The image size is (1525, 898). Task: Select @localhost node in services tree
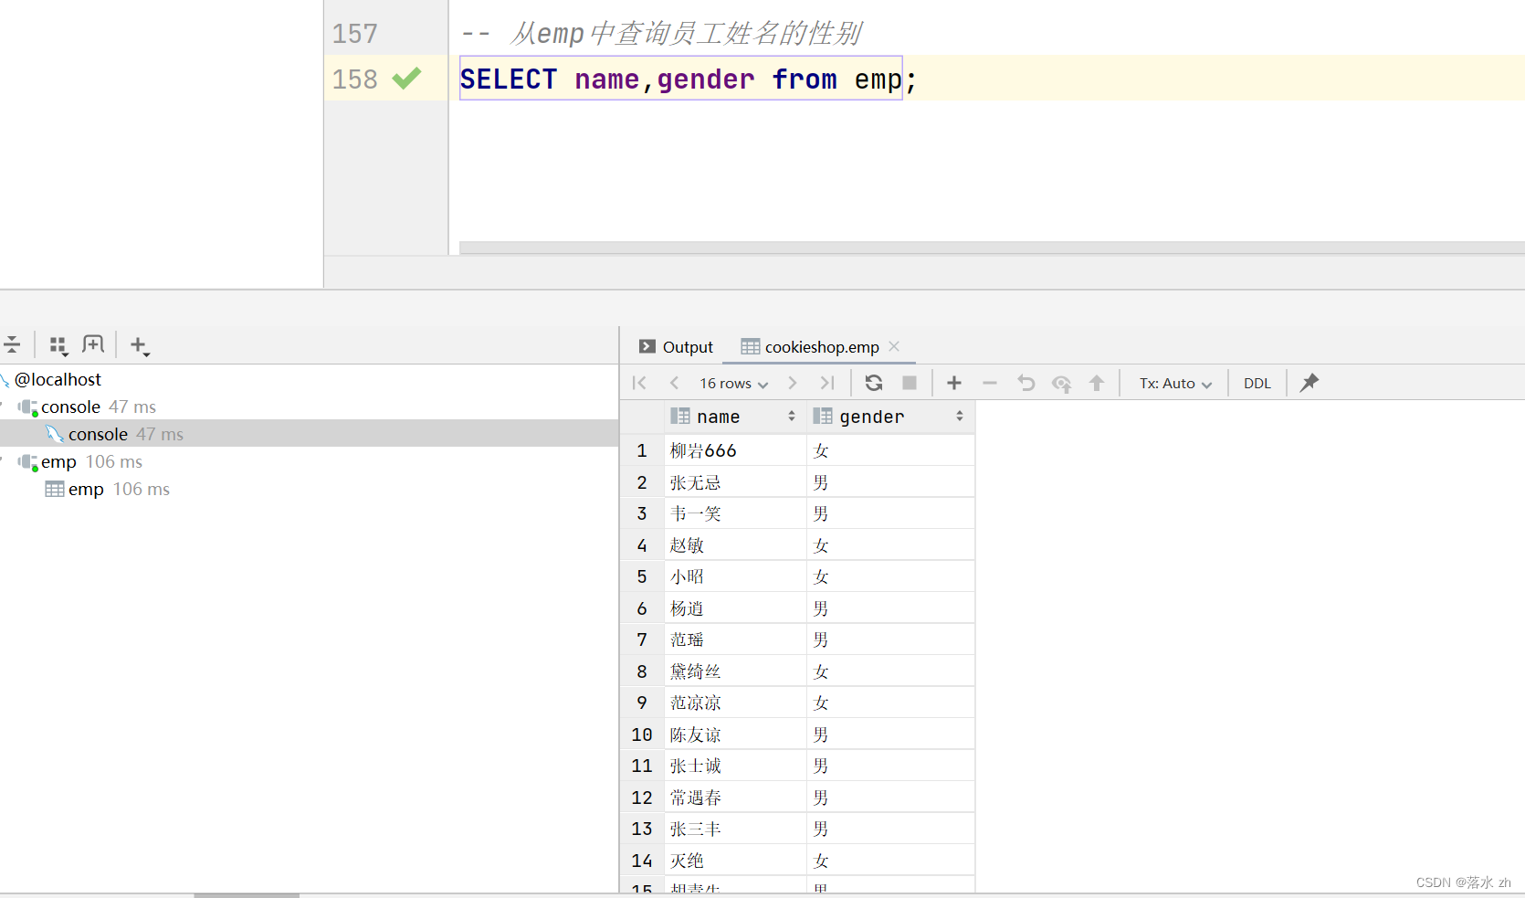58,379
